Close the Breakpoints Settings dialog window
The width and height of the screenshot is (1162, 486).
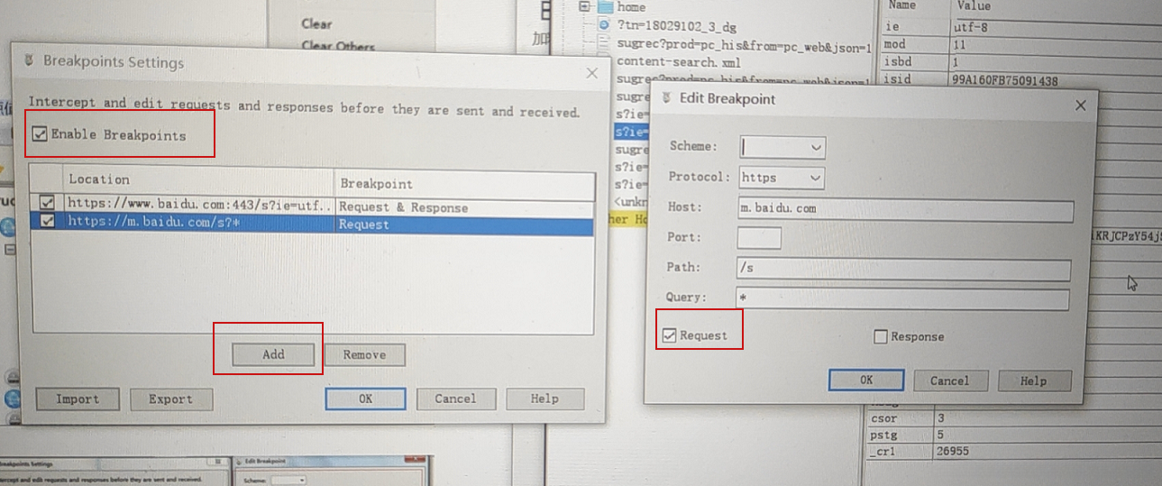[x=592, y=73]
